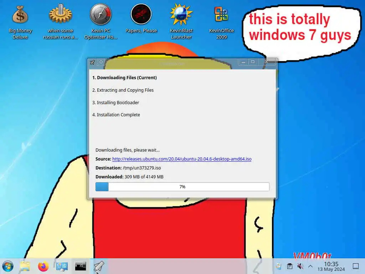Screen dimensions: 365x274
Task: Select the UNetbootin rocket taskbar entry
Action: point(99,266)
